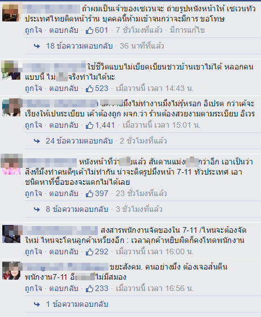Viewport: 261px width, 317px height.
Task: Click ถูกใจ on the 292-likes comment
Action: [x=33, y=252]
